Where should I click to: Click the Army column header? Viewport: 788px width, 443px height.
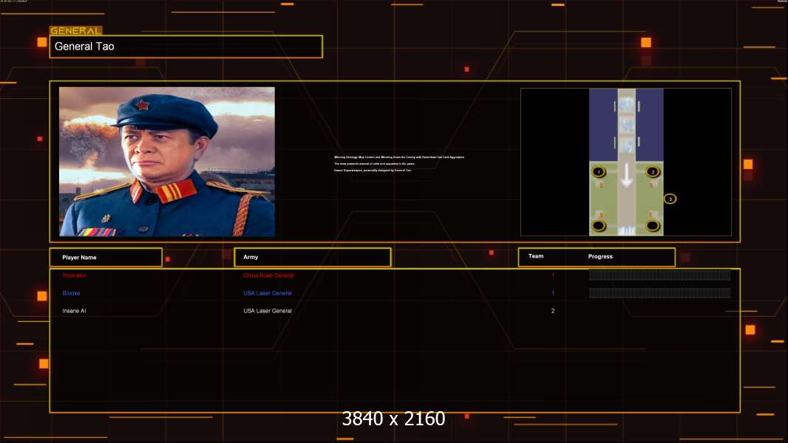tap(313, 258)
